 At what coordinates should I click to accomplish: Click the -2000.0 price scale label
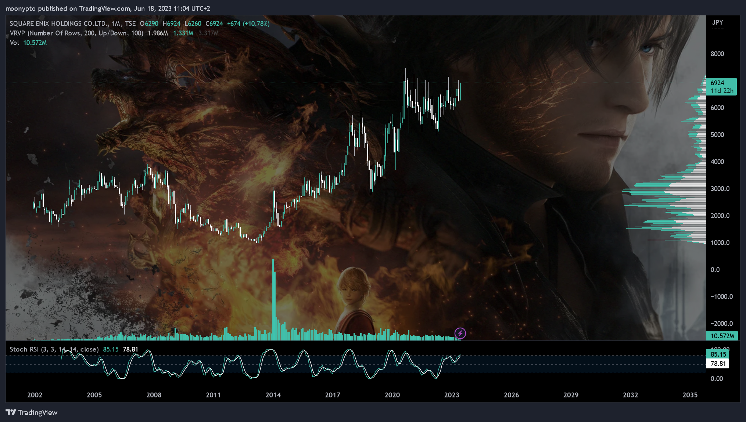coord(721,323)
